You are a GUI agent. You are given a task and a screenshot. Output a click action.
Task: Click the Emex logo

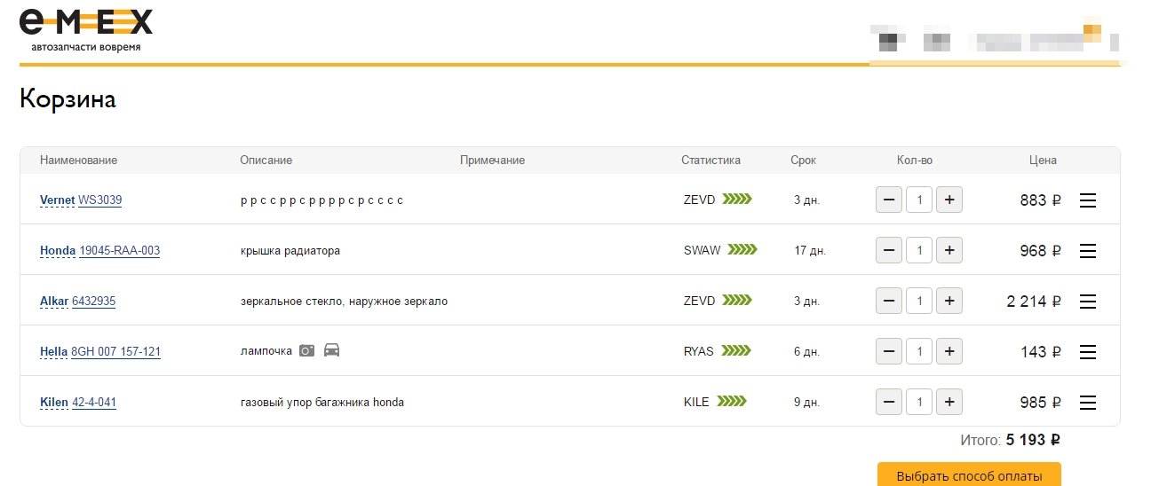pyautogui.click(x=85, y=29)
